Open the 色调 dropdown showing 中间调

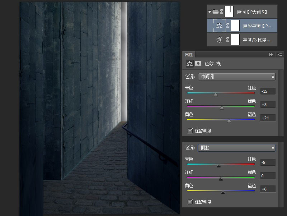237,77
